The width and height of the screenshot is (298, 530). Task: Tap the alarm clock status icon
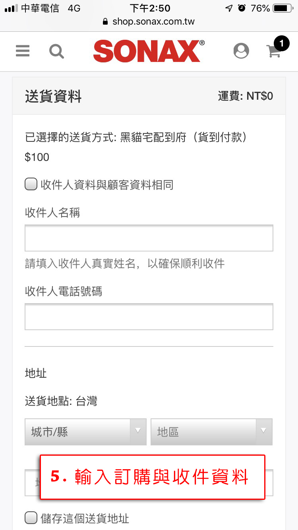pos(242,8)
